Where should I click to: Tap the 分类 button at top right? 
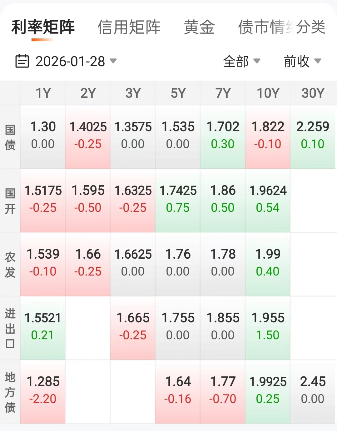pos(311,27)
